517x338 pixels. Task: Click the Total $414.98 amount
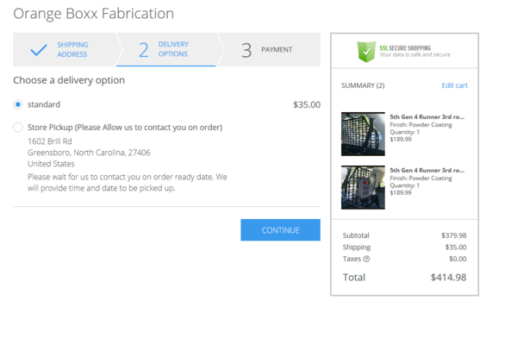coord(448,278)
